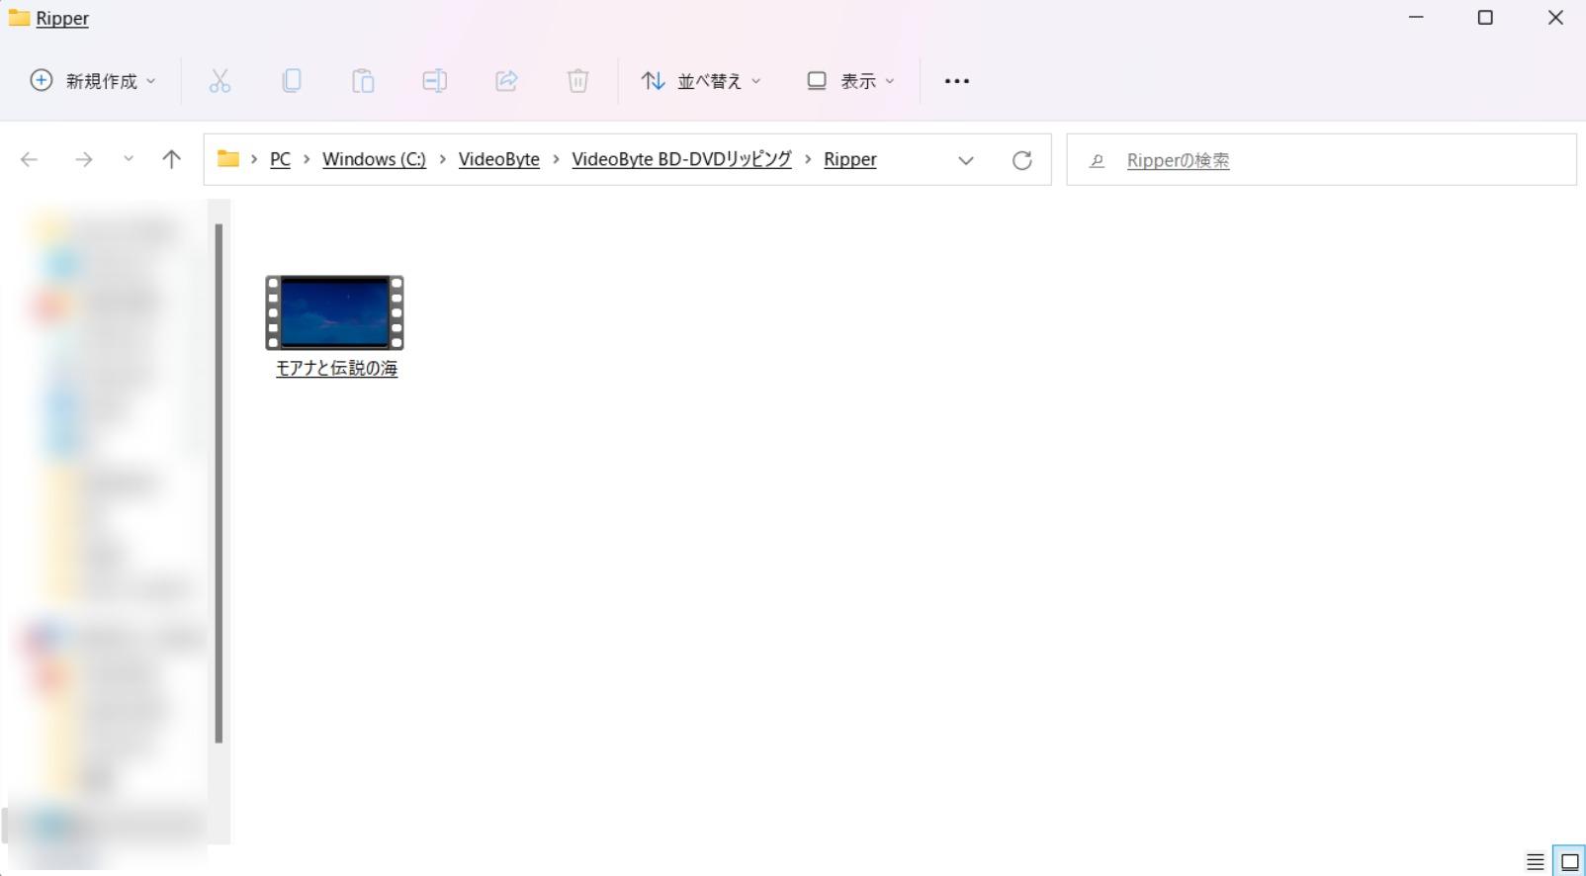Open the 新規作成 (New) menu
Viewport: 1586px width, 876px height.
pyautogui.click(x=93, y=81)
